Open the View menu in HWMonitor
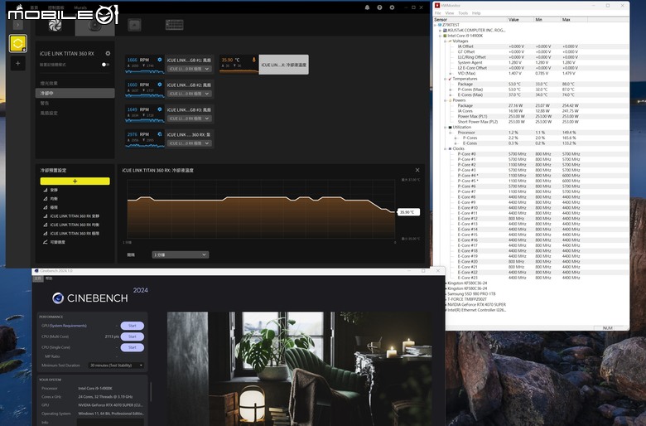Image resolution: width=646 pixels, height=426 pixels. click(450, 13)
